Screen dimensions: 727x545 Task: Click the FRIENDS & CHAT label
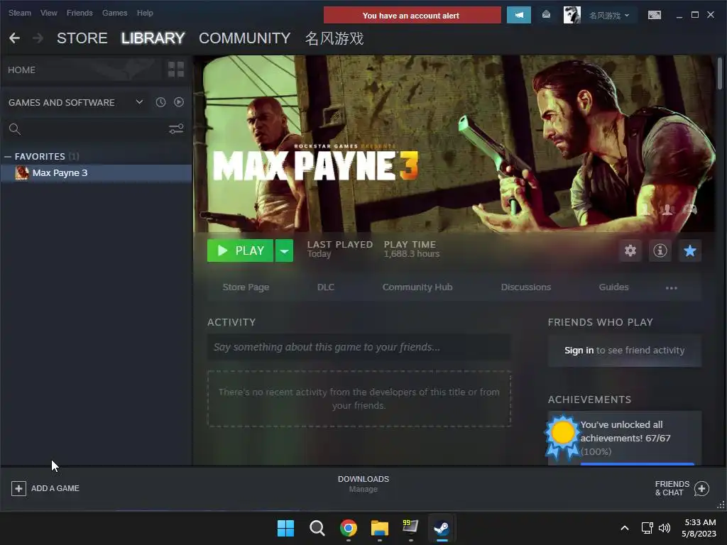click(x=672, y=488)
